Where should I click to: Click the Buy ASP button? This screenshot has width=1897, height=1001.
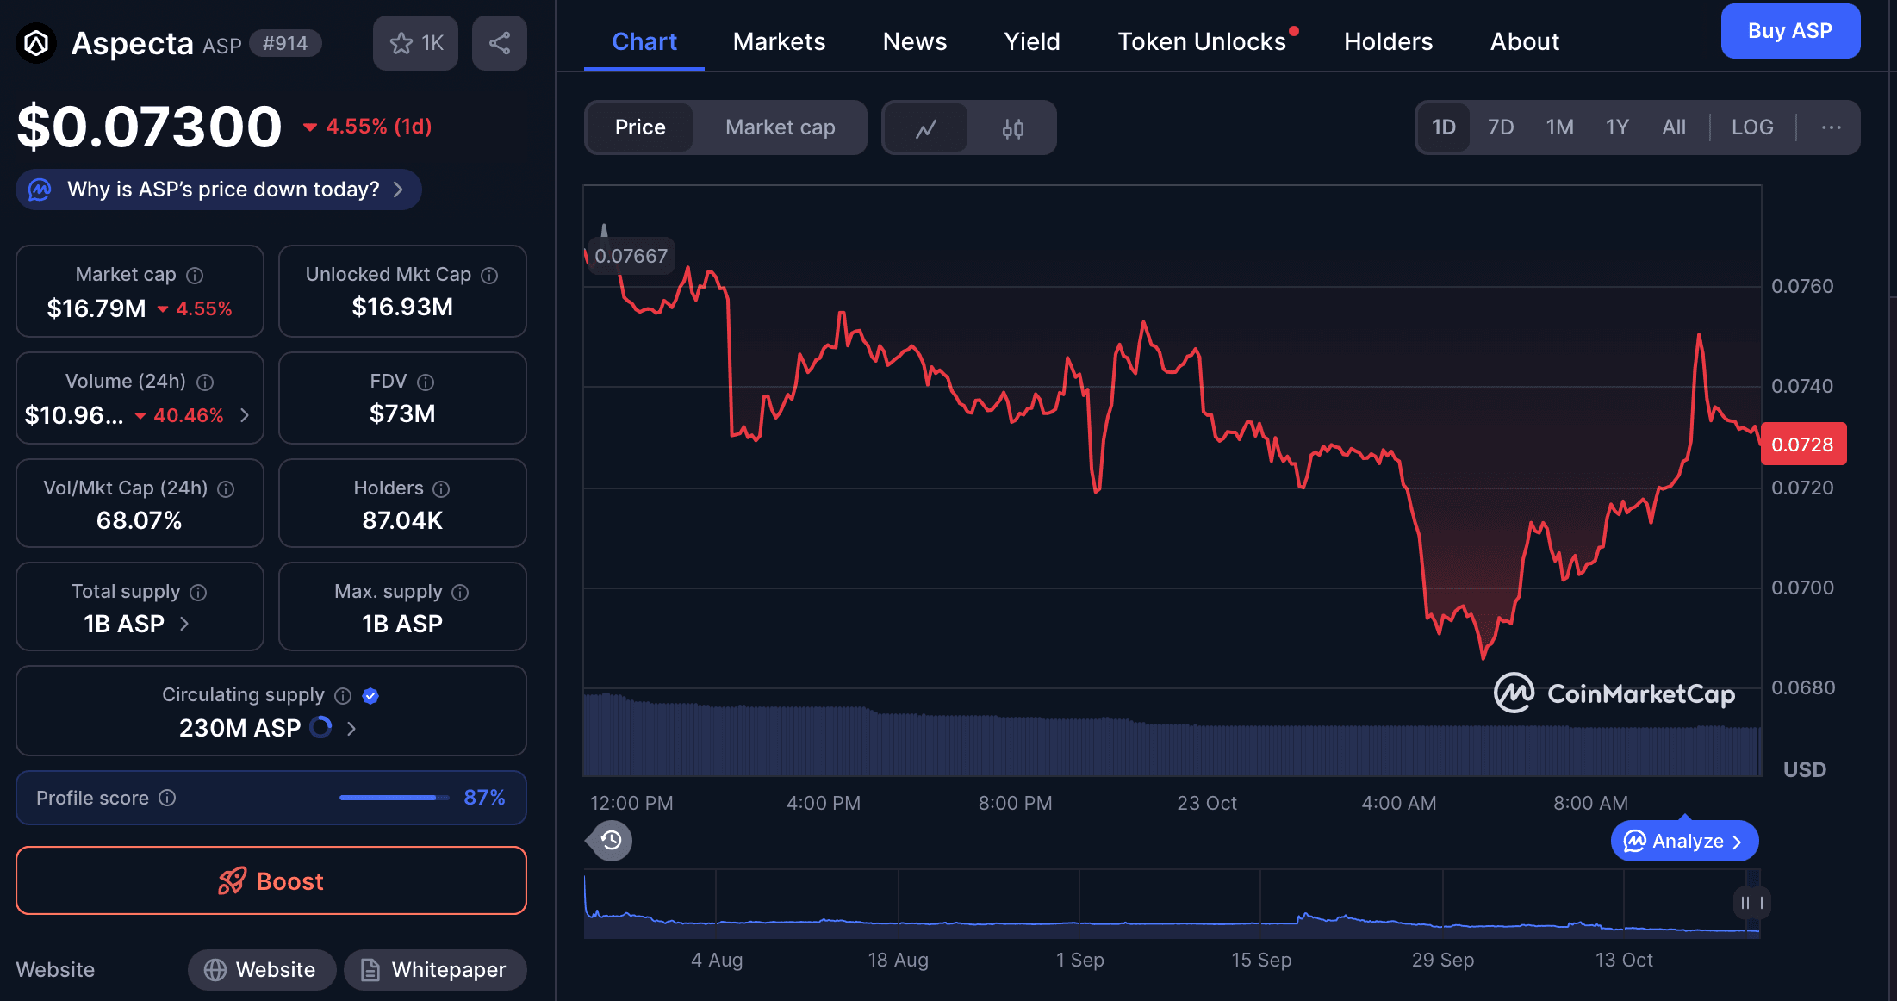tap(1789, 31)
